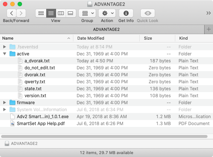Click the 108 bytes size cell
Screen dimensions: 213x157
tap(160, 96)
